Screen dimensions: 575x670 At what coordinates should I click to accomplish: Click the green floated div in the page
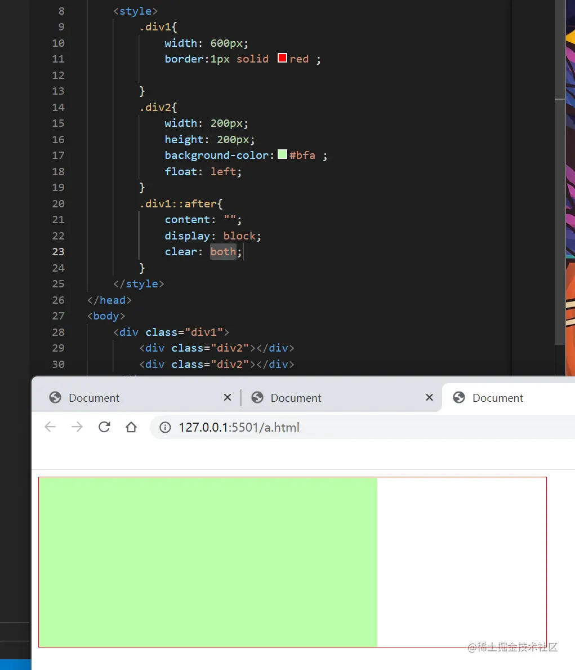pyautogui.click(x=208, y=562)
